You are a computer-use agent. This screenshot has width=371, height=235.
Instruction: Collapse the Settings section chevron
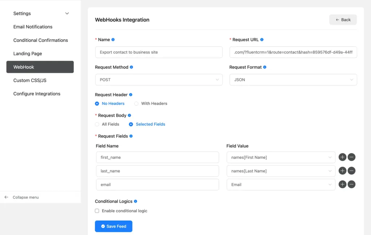(x=67, y=13)
